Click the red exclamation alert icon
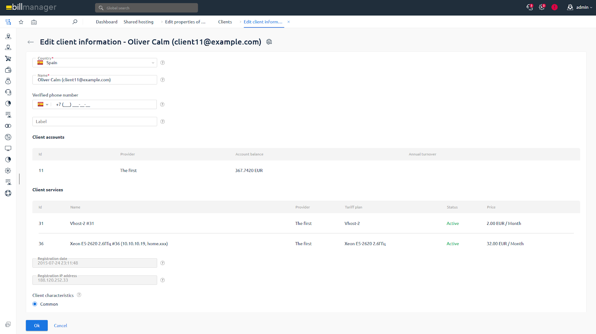Image resolution: width=596 pixels, height=334 pixels. coord(554,7)
